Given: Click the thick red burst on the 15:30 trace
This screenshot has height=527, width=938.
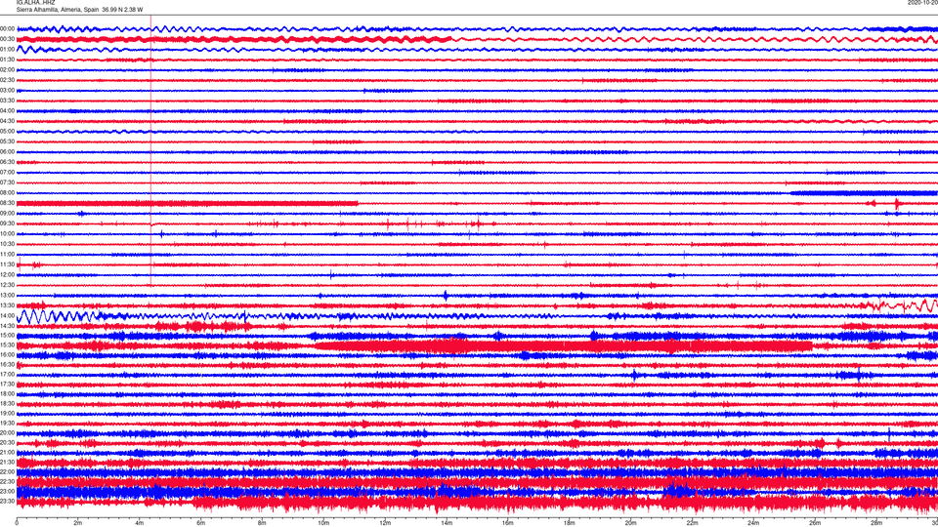Looking at the screenshot, I should [x=563, y=345].
